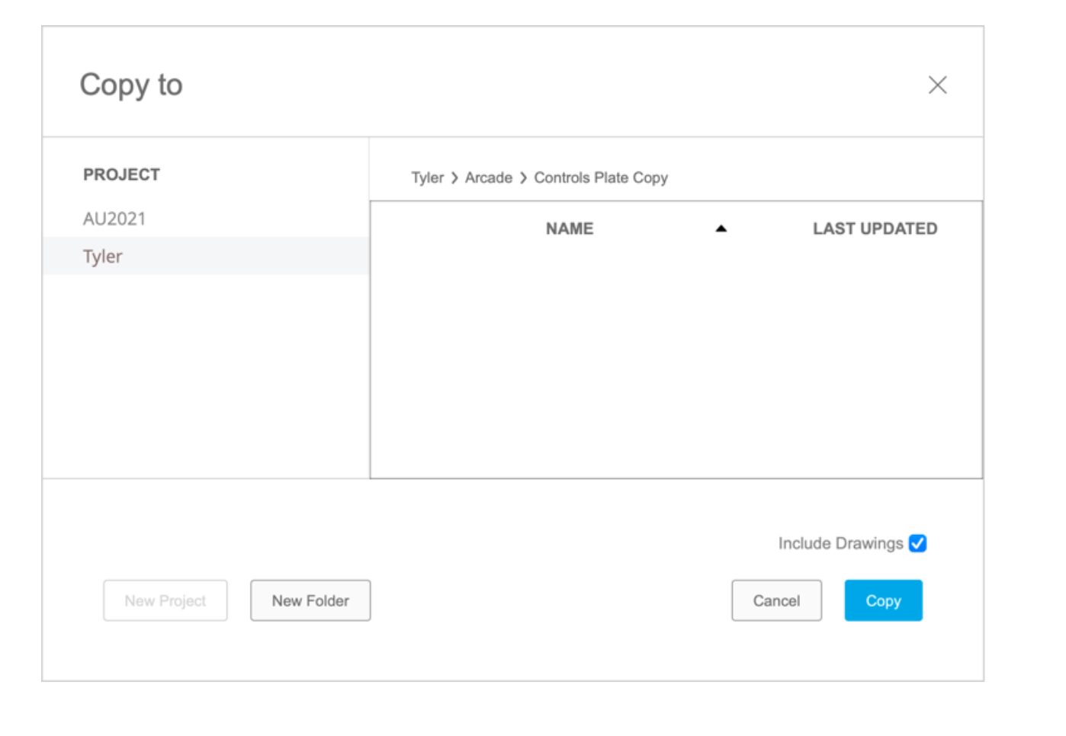Sort the list by NAME column
Viewport: 1066px width, 736px height.
pyautogui.click(x=570, y=229)
